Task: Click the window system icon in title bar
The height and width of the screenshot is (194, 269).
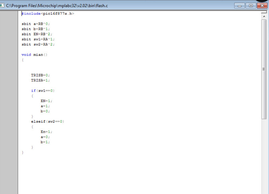Action: 2,6
